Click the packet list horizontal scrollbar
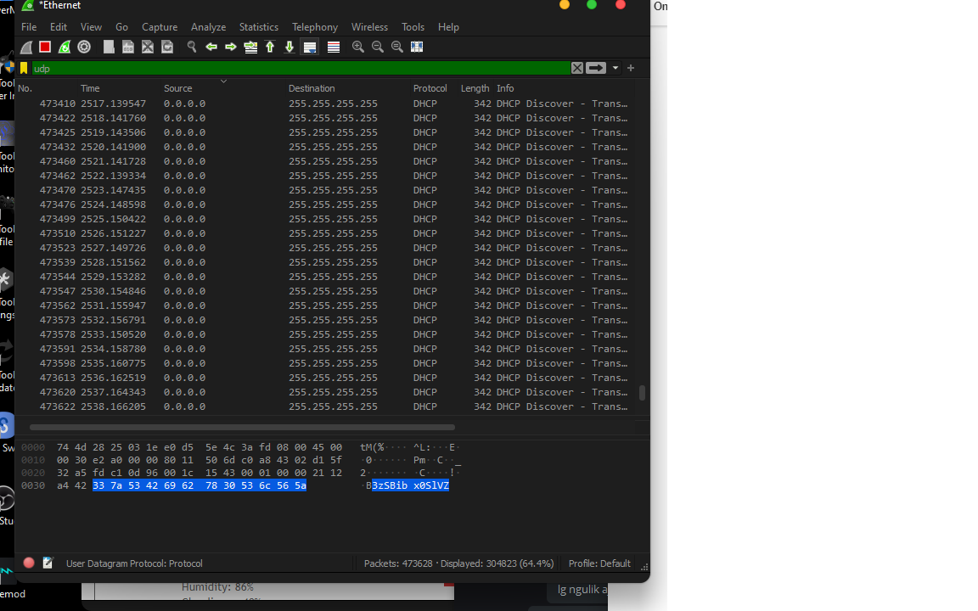Screen dimensions: 978x611 [x=242, y=428]
